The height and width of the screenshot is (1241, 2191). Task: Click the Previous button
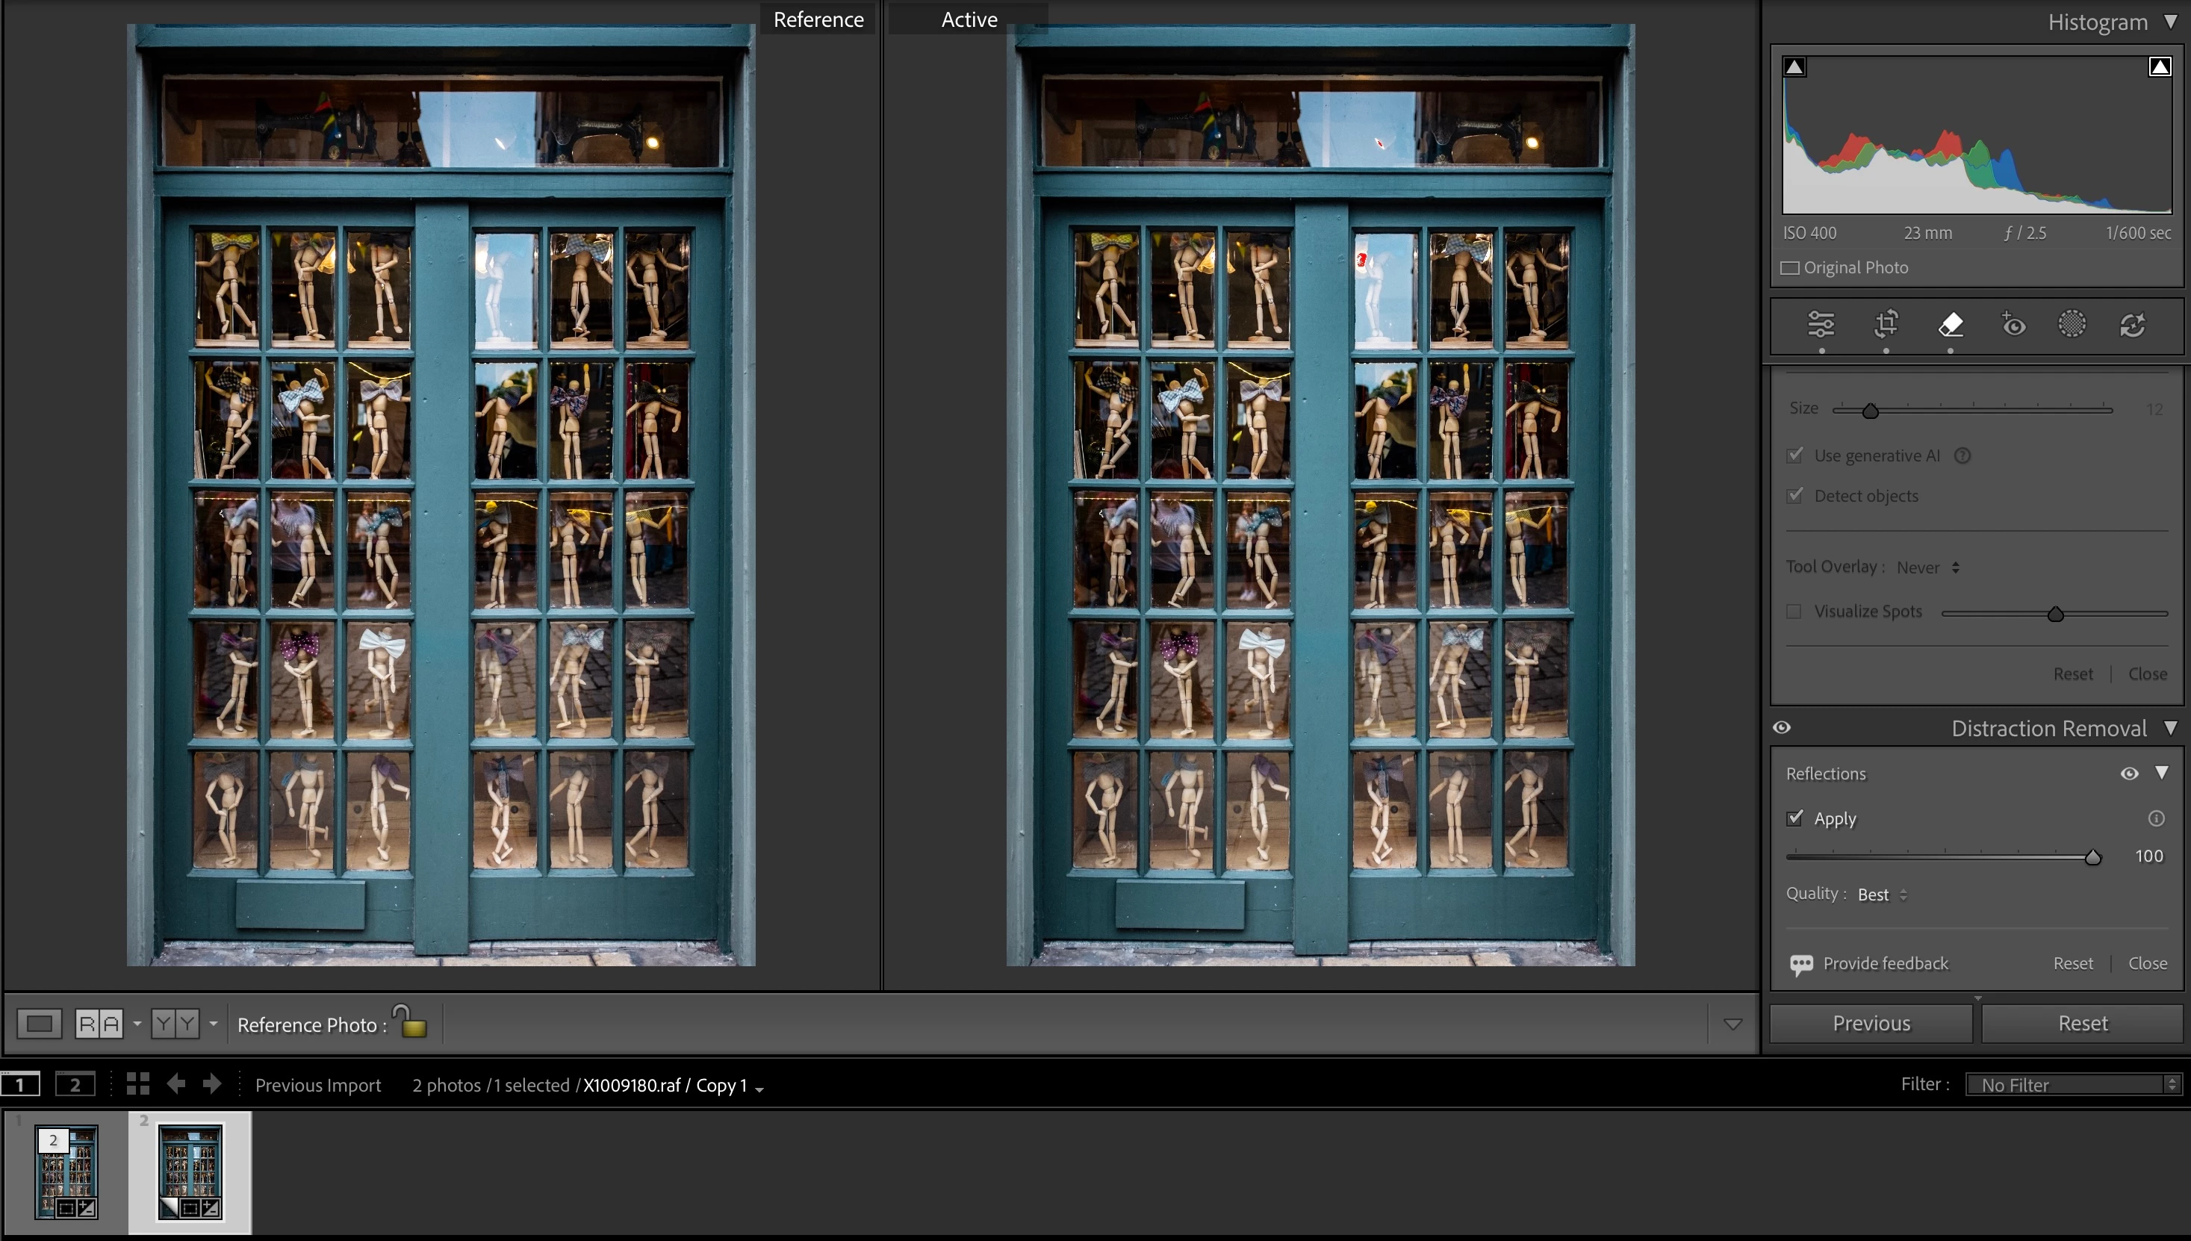(x=1871, y=1024)
